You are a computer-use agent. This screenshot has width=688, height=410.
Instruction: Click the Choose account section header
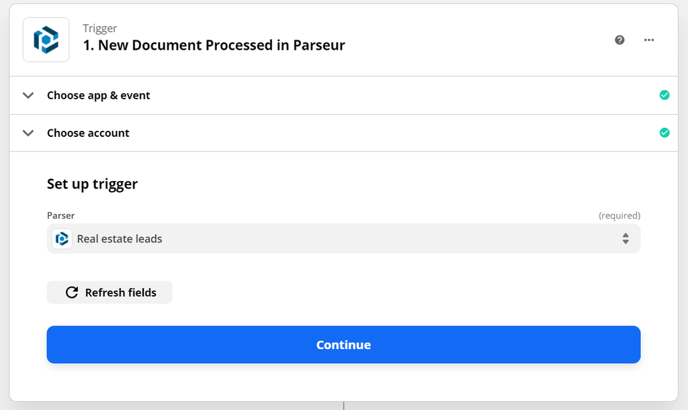(88, 132)
